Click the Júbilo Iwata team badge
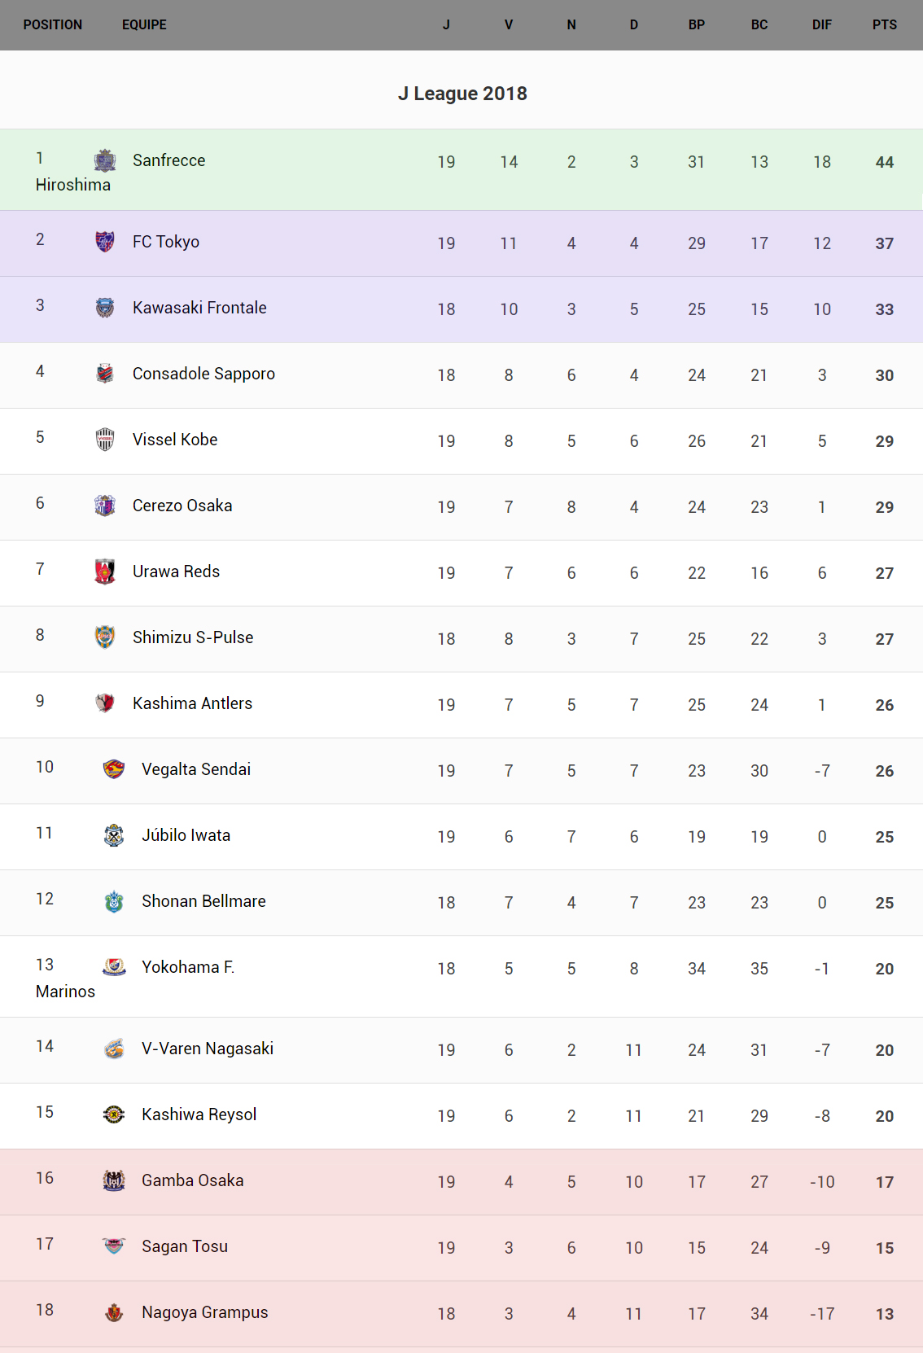 pyautogui.click(x=114, y=835)
